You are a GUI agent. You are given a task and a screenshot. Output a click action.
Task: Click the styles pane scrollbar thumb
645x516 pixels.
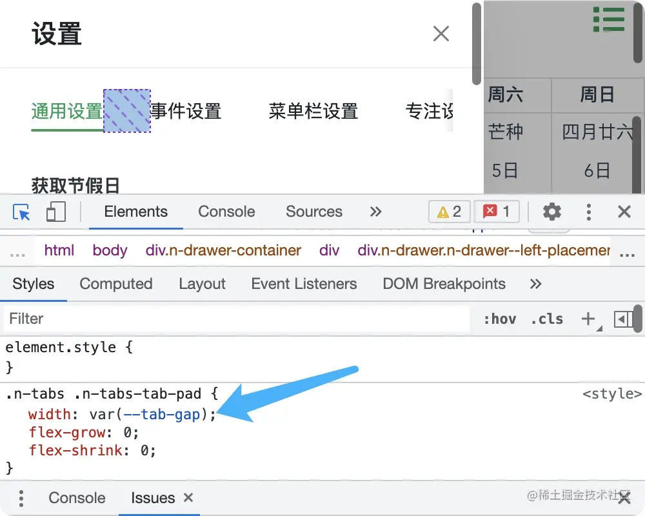tap(638, 319)
